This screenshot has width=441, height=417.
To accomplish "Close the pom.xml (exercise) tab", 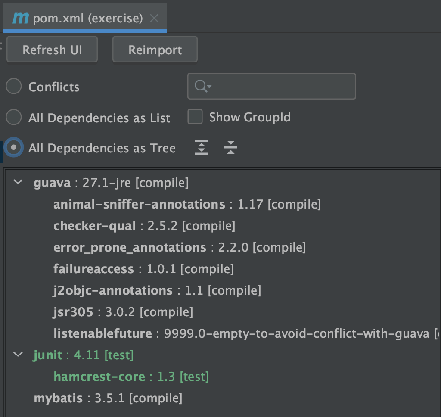I will (154, 19).
